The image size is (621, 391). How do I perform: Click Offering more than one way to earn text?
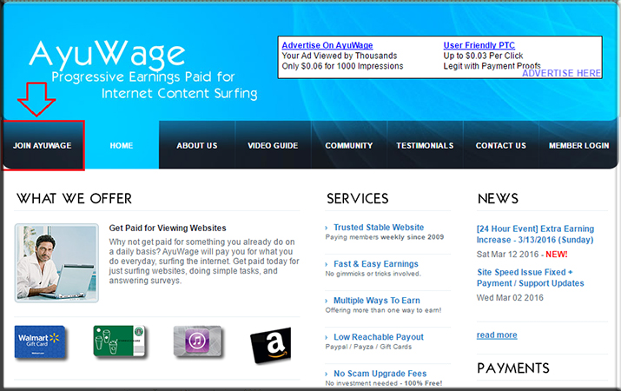pos(383,310)
